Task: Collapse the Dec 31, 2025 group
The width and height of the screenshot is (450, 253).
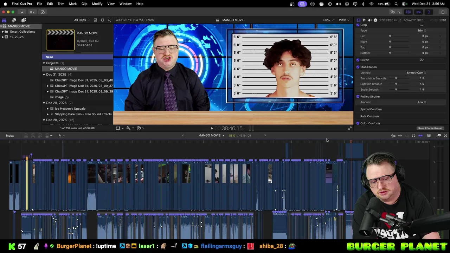Action: point(44,74)
